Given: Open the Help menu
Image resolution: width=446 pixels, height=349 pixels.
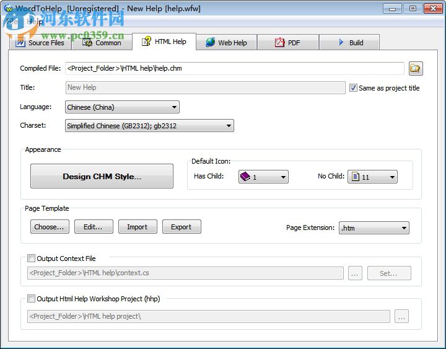Looking at the screenshot, I should pos(35,22).
